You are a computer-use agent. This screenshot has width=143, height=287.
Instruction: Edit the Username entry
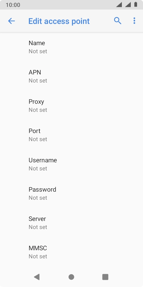[x=71, y=164]
